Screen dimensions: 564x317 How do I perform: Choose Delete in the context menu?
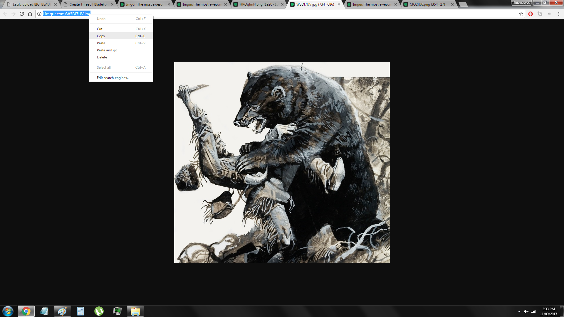(121, 57)
